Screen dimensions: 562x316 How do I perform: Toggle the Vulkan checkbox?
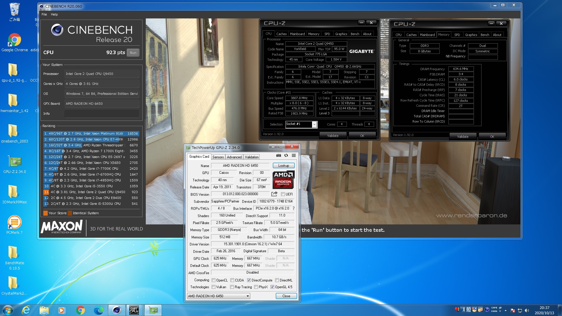coord(213,287)
